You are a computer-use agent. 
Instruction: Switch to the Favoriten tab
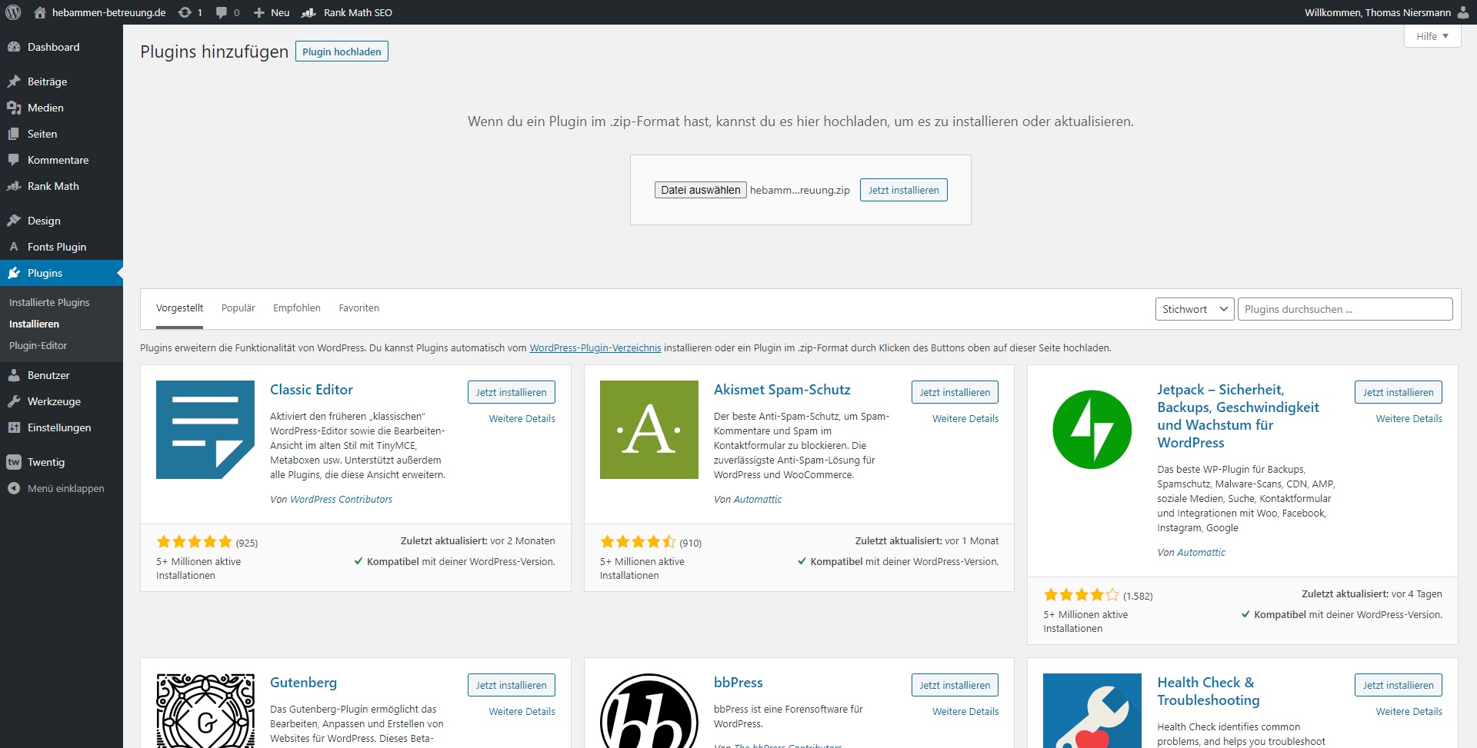(358, 308)
